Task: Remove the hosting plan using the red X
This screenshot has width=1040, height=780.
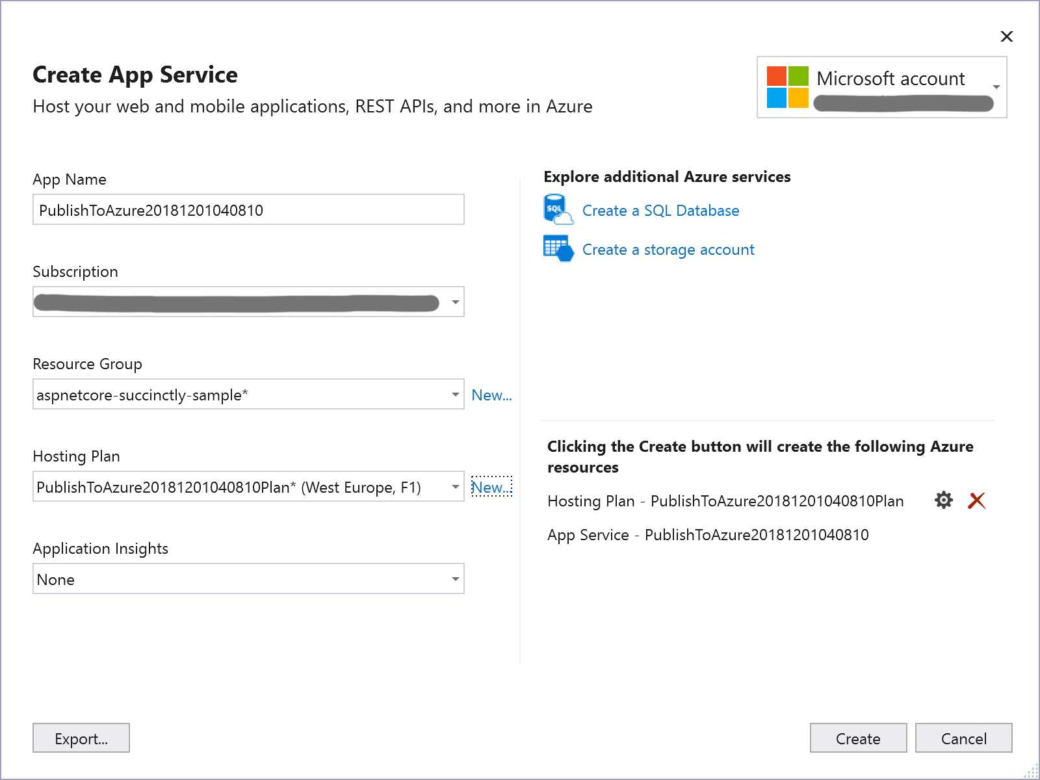Action: (x=978, y=500)
